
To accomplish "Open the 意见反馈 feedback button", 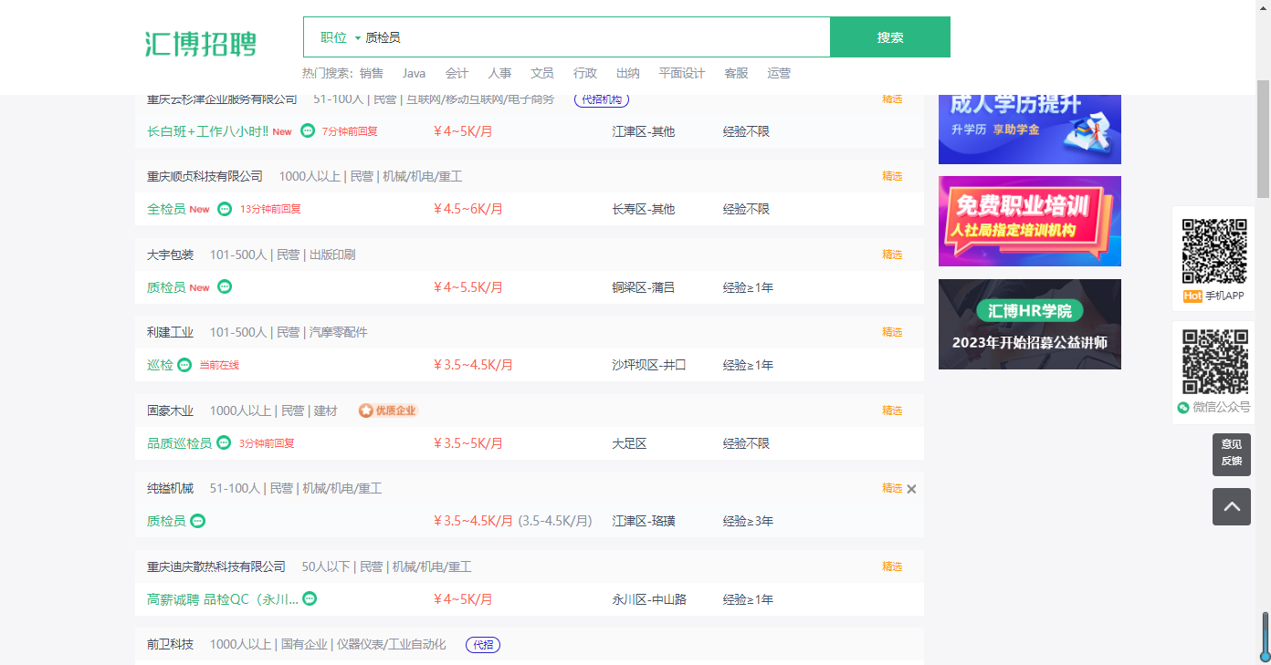I will pyautogui.click(x=1232, y=453).
